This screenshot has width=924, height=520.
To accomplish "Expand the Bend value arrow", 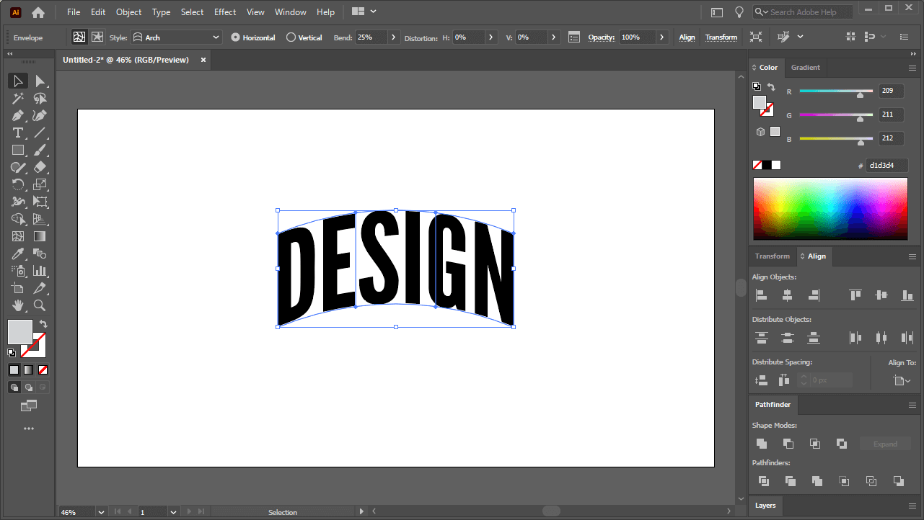I will [393, 37].
